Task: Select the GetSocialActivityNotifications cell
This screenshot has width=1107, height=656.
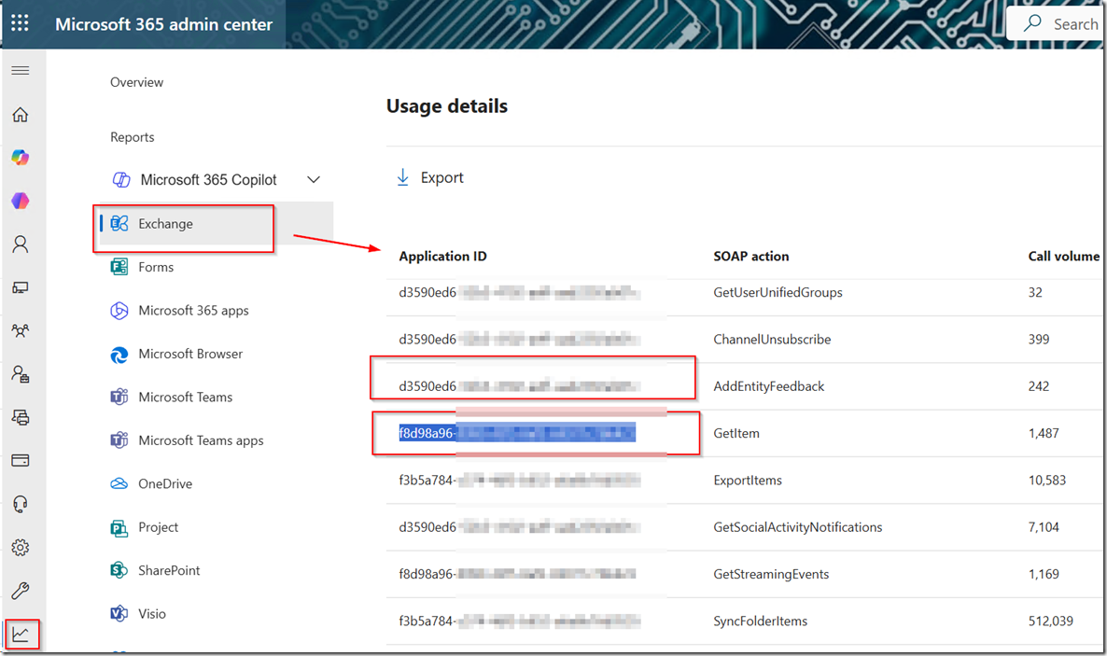Action: click(x=798, y=527)
